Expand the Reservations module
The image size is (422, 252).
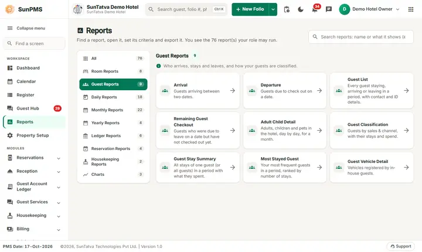(x=34, y=158)
